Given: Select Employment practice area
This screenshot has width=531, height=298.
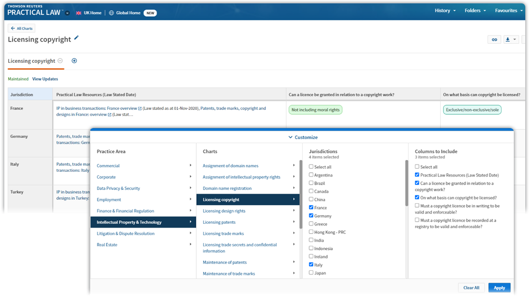Looking at the screenshot, I should [109, 199].
